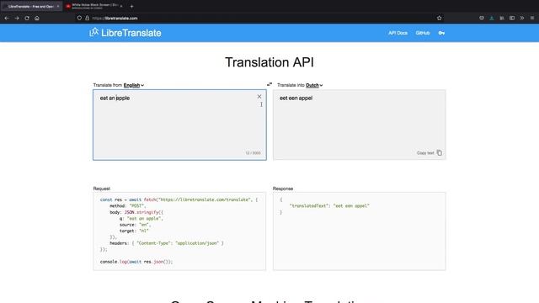The height and width of the screenshot is (303, 539).
Task: Click the "target: "nl"" code line
Action: click(134, 231)
